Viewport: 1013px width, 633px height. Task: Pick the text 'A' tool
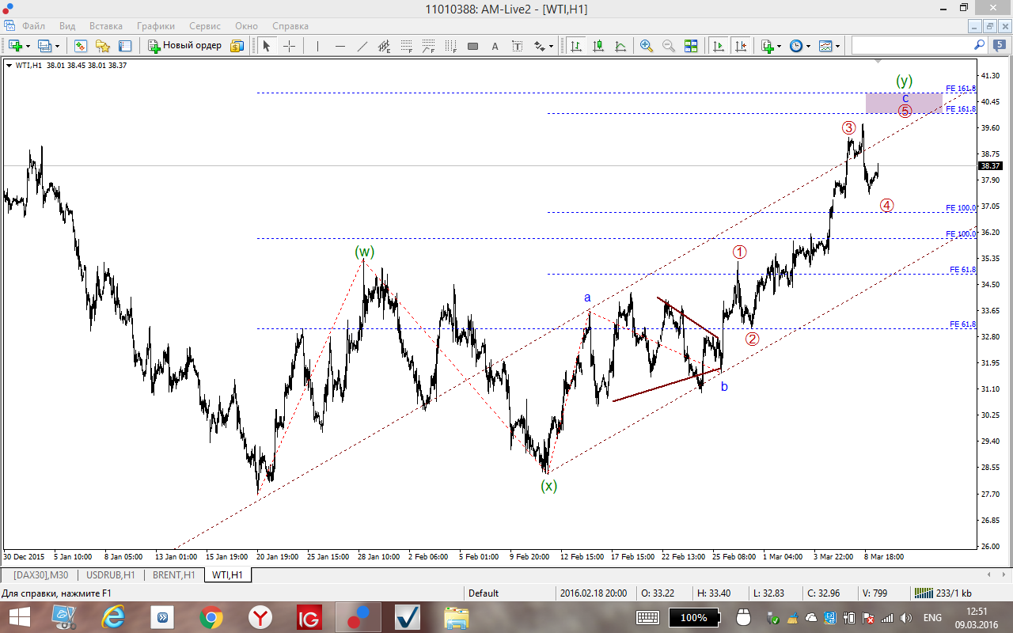[x=495, y=46]
